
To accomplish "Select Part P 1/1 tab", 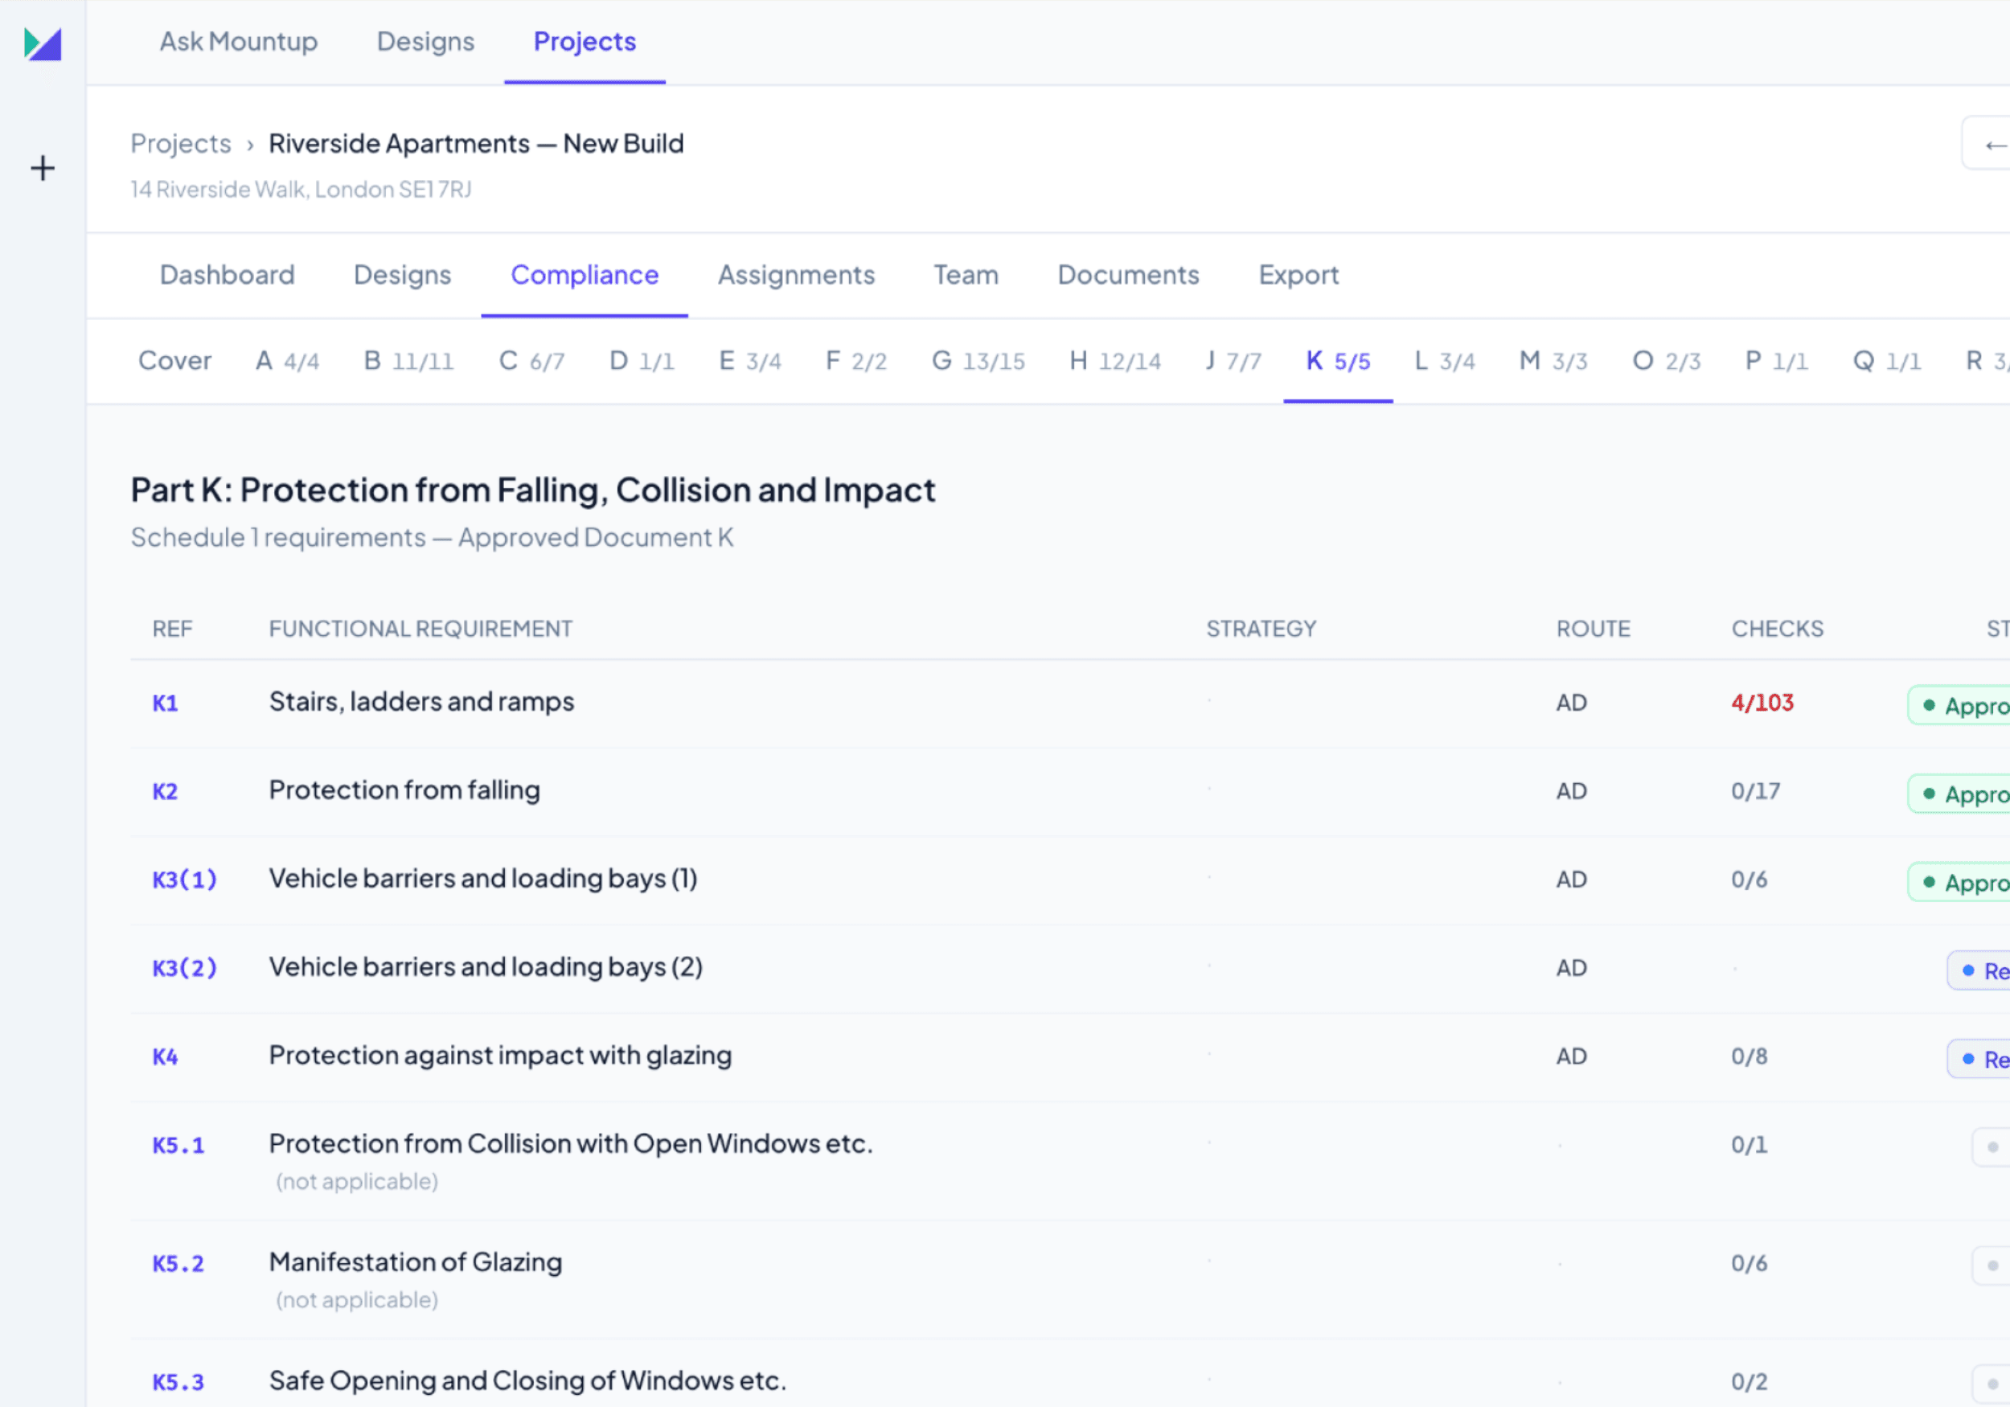I will click(x=1776, y=361).
